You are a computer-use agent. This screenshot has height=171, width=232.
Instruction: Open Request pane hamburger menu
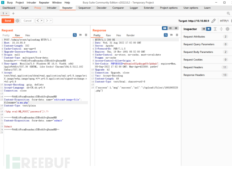[x=86, y=35]
